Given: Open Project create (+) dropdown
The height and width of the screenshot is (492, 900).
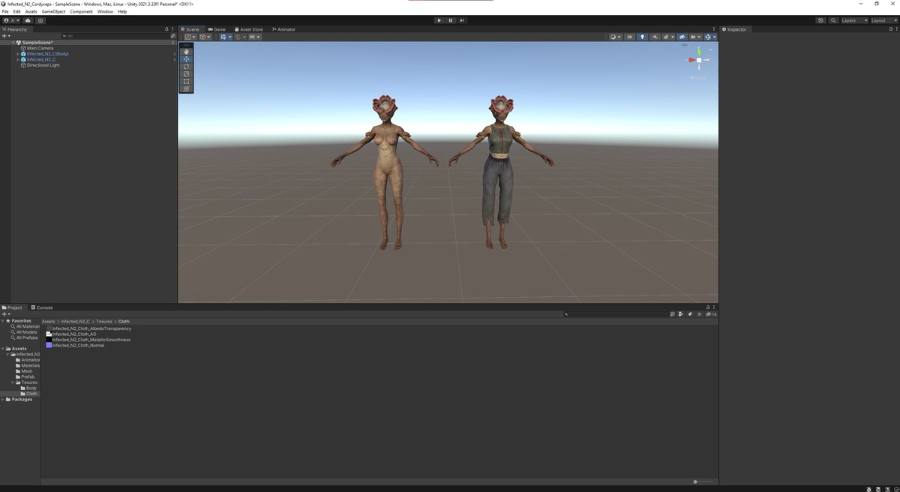Looking at the screenshot, I should [6, 314].
